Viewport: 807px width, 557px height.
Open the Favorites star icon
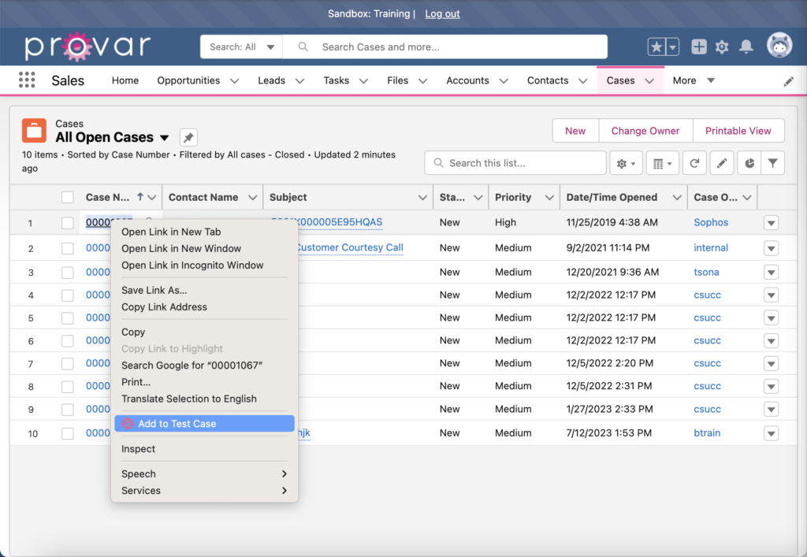click(x=658, y=46)
